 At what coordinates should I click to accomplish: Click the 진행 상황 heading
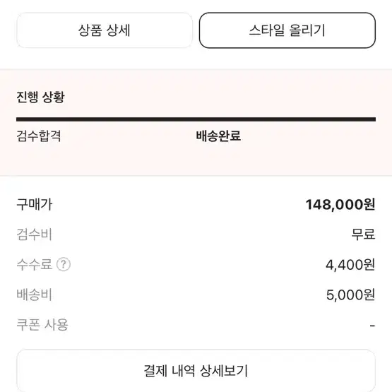40,97
